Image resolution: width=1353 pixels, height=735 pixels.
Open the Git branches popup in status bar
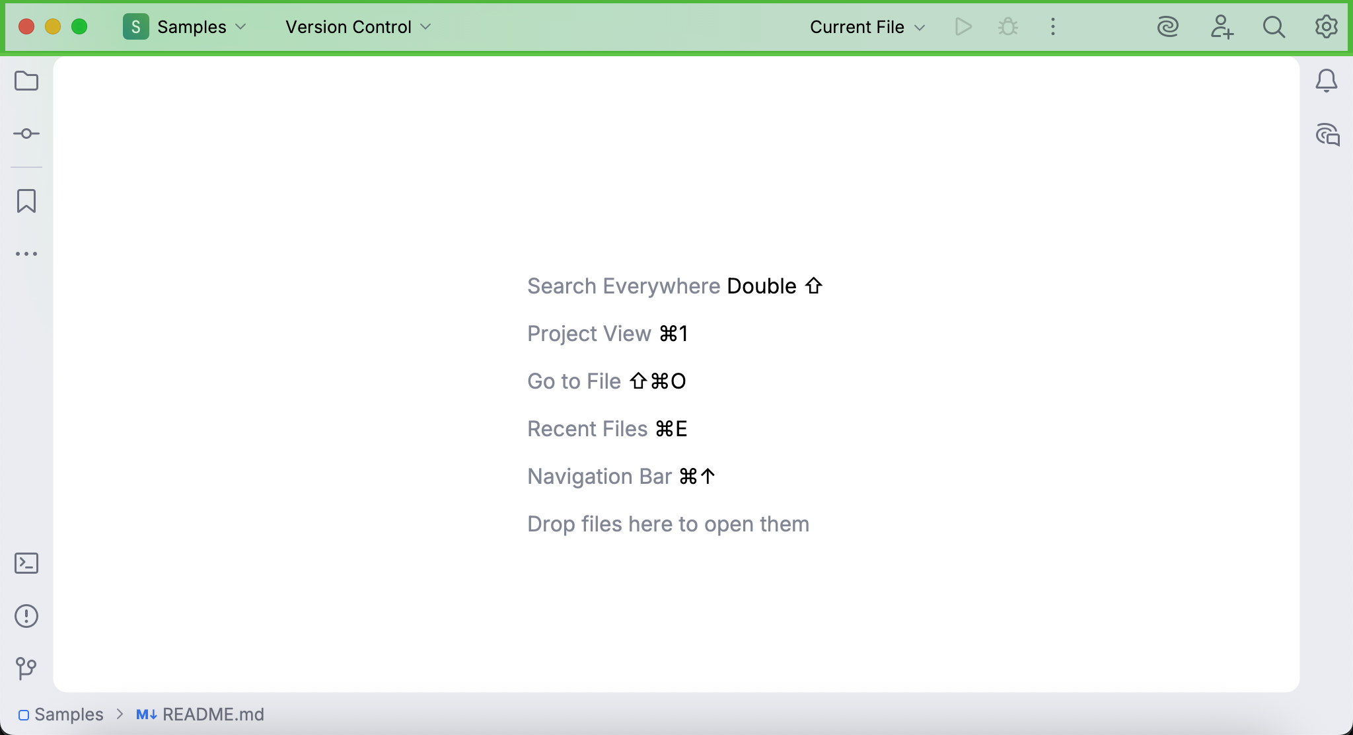click(x=26, y=668)
